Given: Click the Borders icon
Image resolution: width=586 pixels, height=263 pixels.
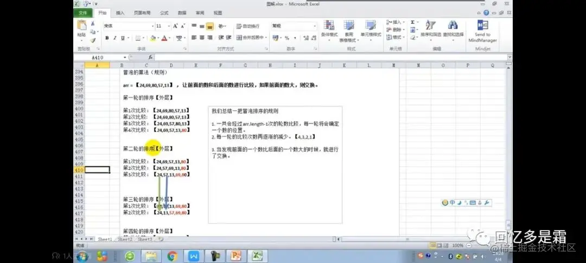Looking at the screenshot, I should click(x=138, y=38).
